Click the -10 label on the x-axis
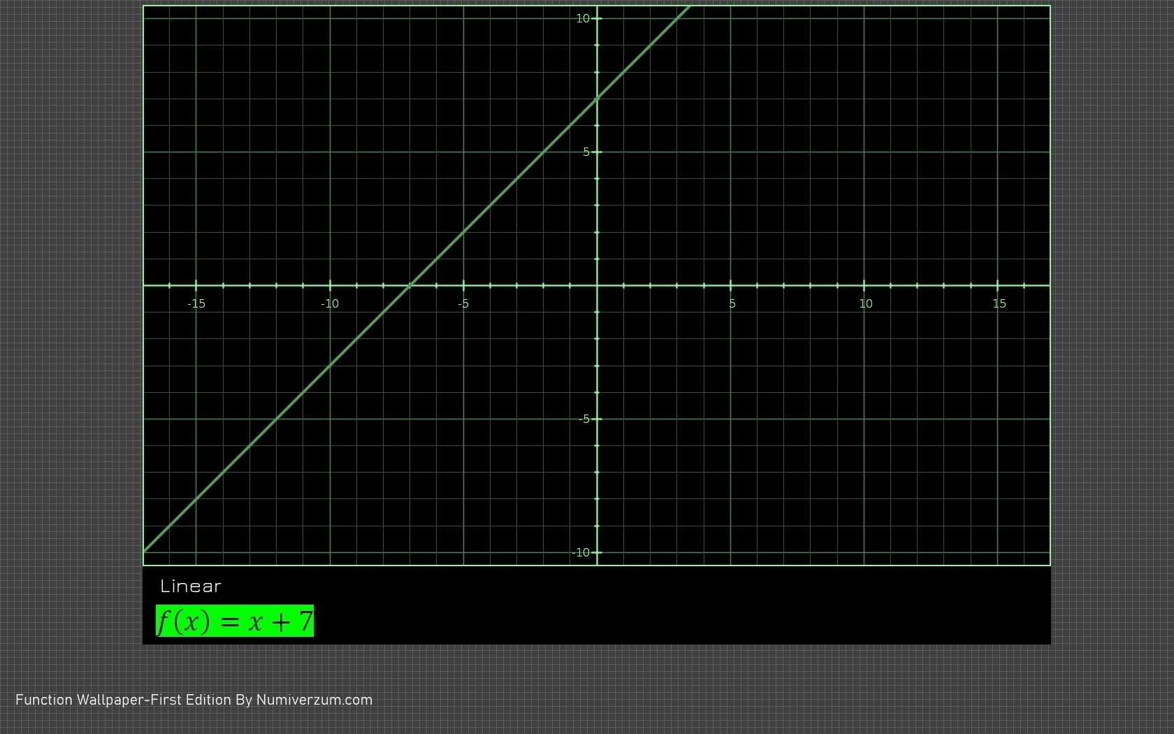Viewport: 1174px width, 734px height. coord(330,303)
